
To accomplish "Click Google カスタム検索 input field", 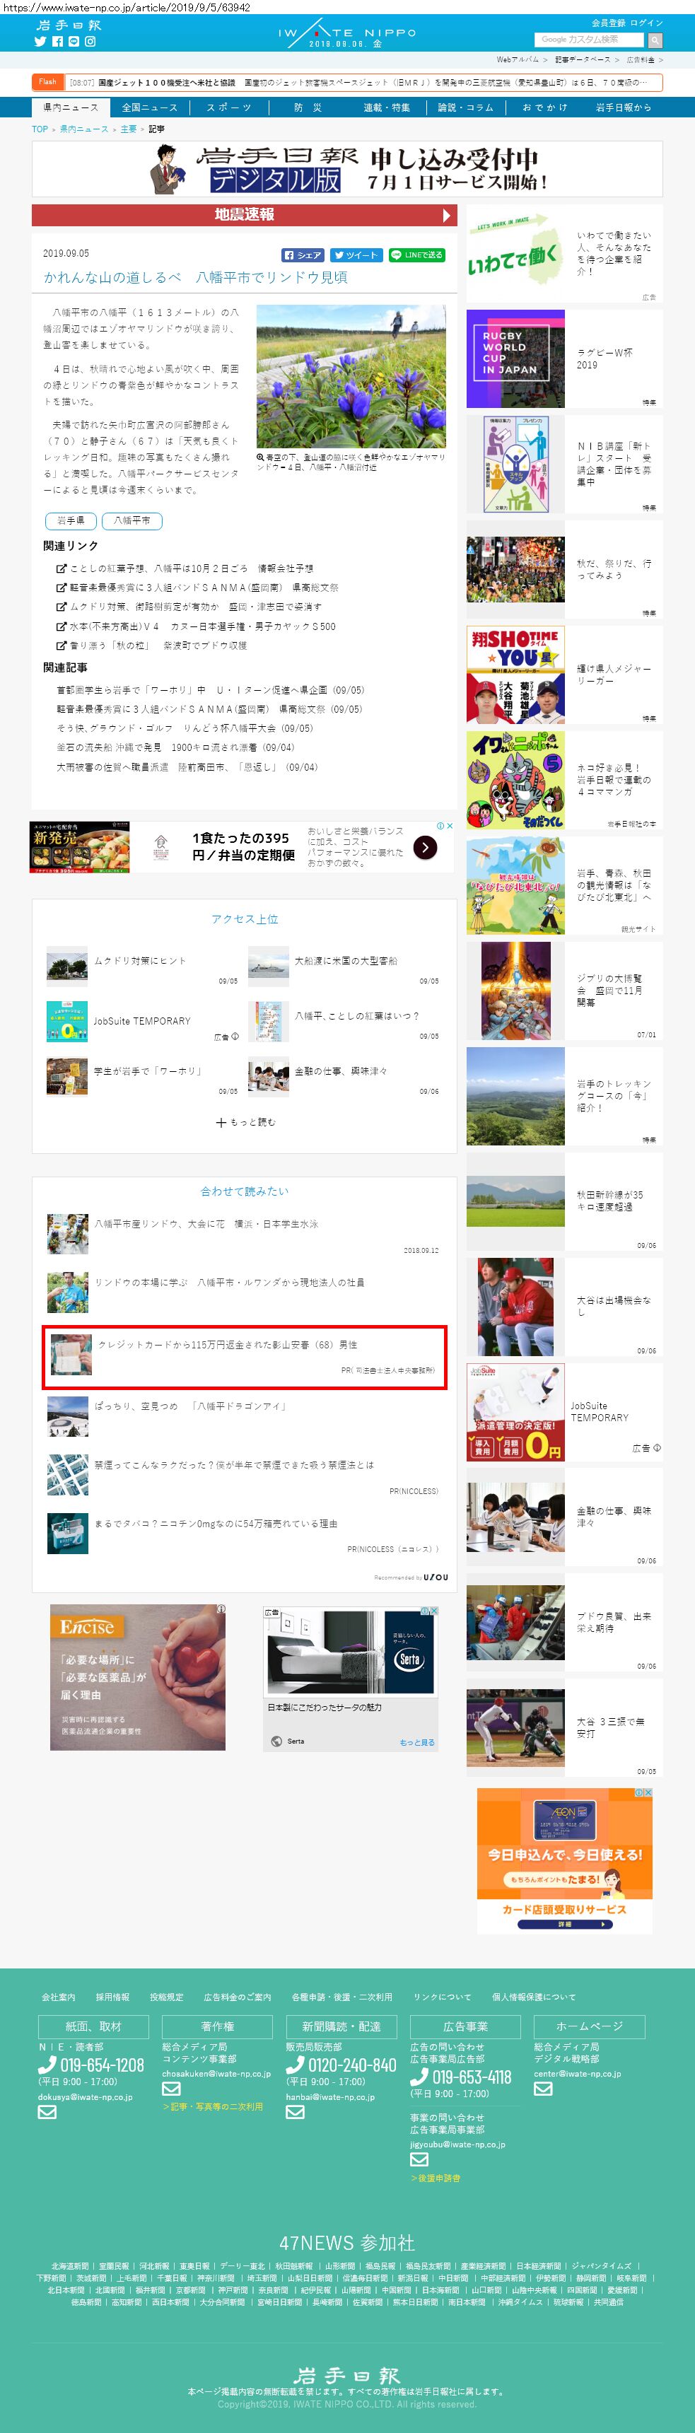I will (589, 40).
